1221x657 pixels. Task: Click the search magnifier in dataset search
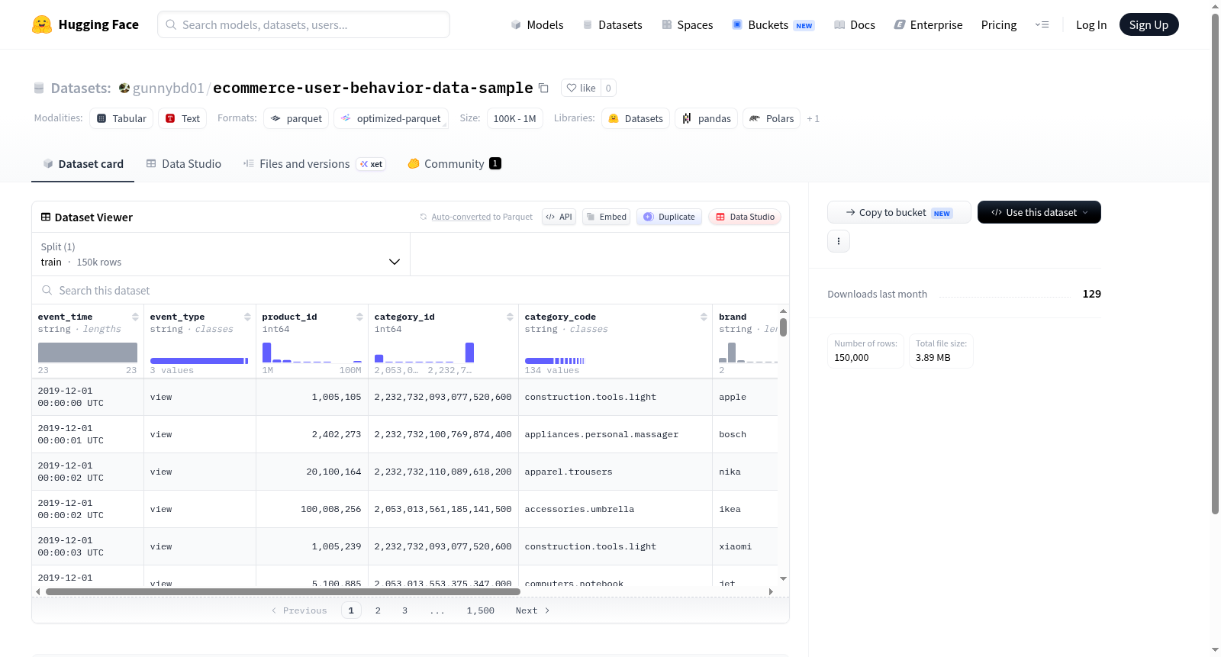pyautogui.click(x=47, y=290)
